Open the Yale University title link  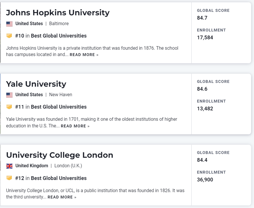(x=36, y=84)
